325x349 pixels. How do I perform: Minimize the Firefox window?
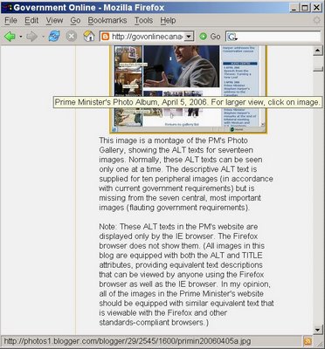click(294, 7)
